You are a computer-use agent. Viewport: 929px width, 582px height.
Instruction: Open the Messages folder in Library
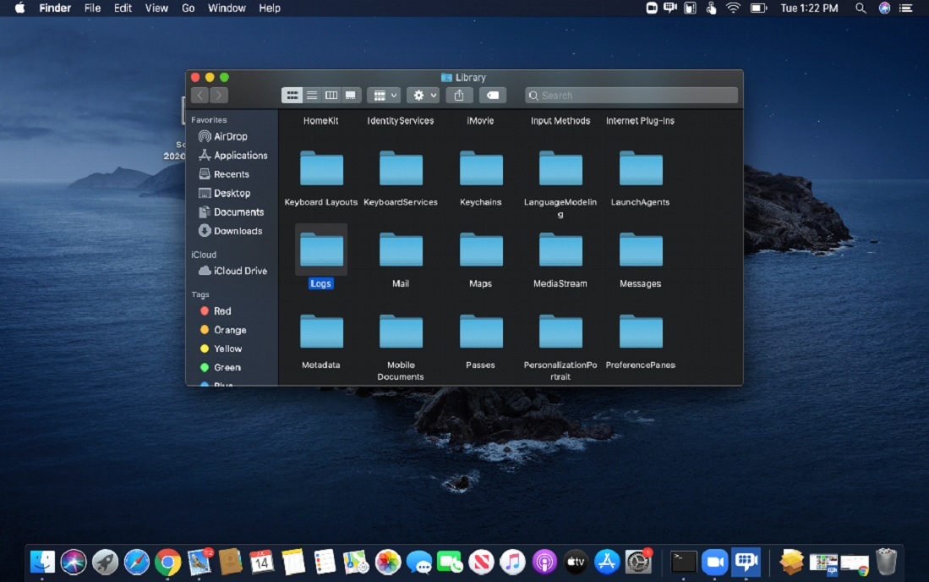(x=641, y=250)
